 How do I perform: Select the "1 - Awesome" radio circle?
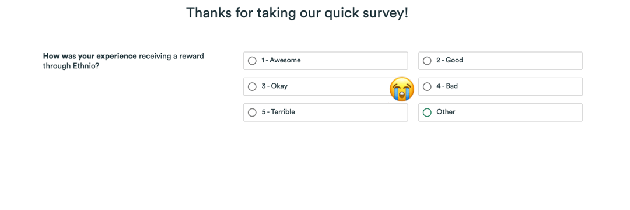pos(252,61)
